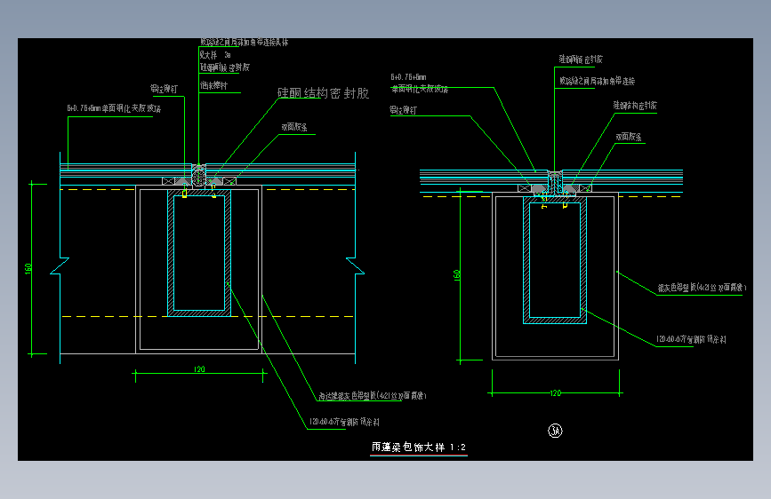
Task: Select the '120' dimension above the 3A tag
Action: (x=556, y=393)
